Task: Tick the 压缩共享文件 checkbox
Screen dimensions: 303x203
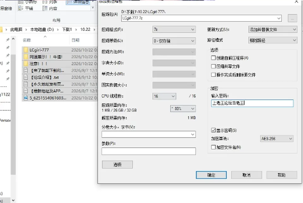Action: tap(213, 66)
